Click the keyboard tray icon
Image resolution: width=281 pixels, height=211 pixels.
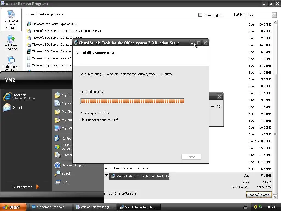point(245,207)
